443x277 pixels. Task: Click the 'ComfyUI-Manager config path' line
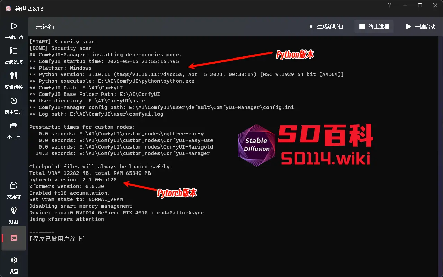click(x=162, y=107)
